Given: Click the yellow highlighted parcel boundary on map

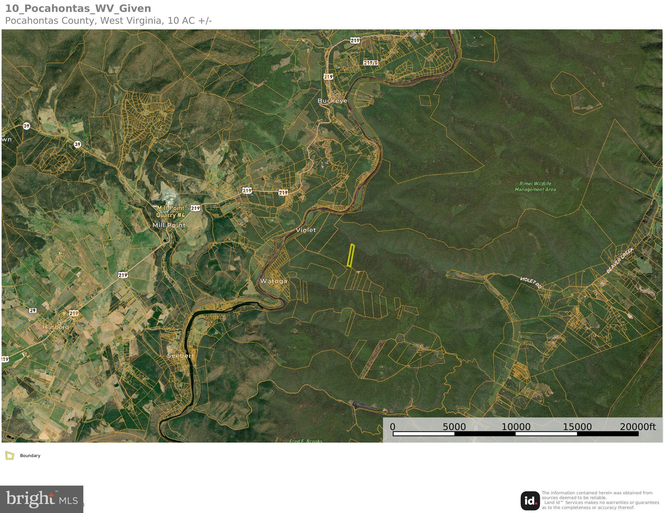Looking at the screenshot, I should pos(350,256).
